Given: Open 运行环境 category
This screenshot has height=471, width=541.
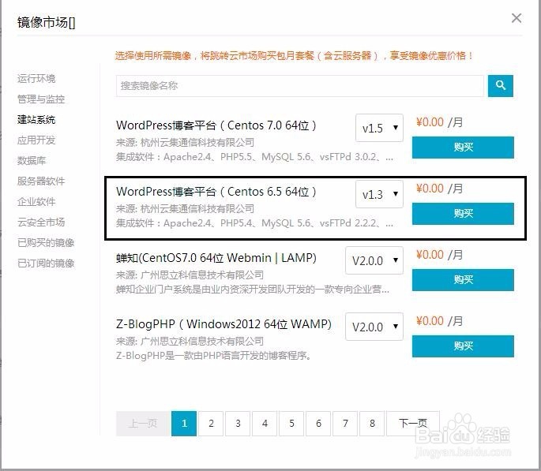Looking at the screenshot, I should [36, 79].
